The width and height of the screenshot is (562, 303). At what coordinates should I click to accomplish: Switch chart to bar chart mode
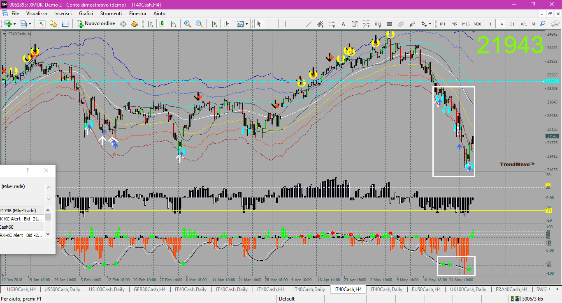pyautogui.click(x=150, y=24)
